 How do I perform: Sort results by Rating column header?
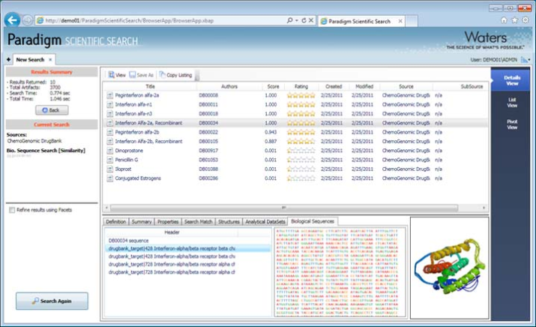pyautogui.click(x=301, y=86)
